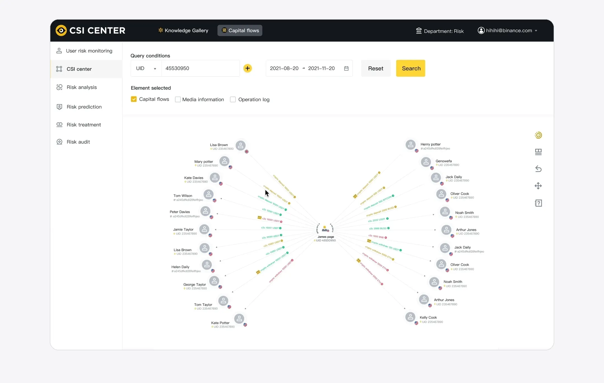Screen dimensions: 604x383
Task: Uncheck the Capital flows checkbox
Action: coord(134,99)
